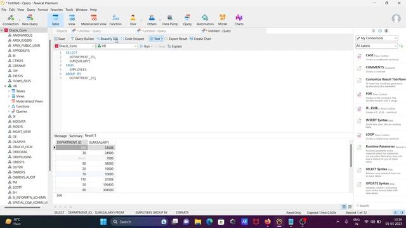Expand the Views node under HR
The height and width of the screenshot is (228, 406).
click(x=9, y=96)
